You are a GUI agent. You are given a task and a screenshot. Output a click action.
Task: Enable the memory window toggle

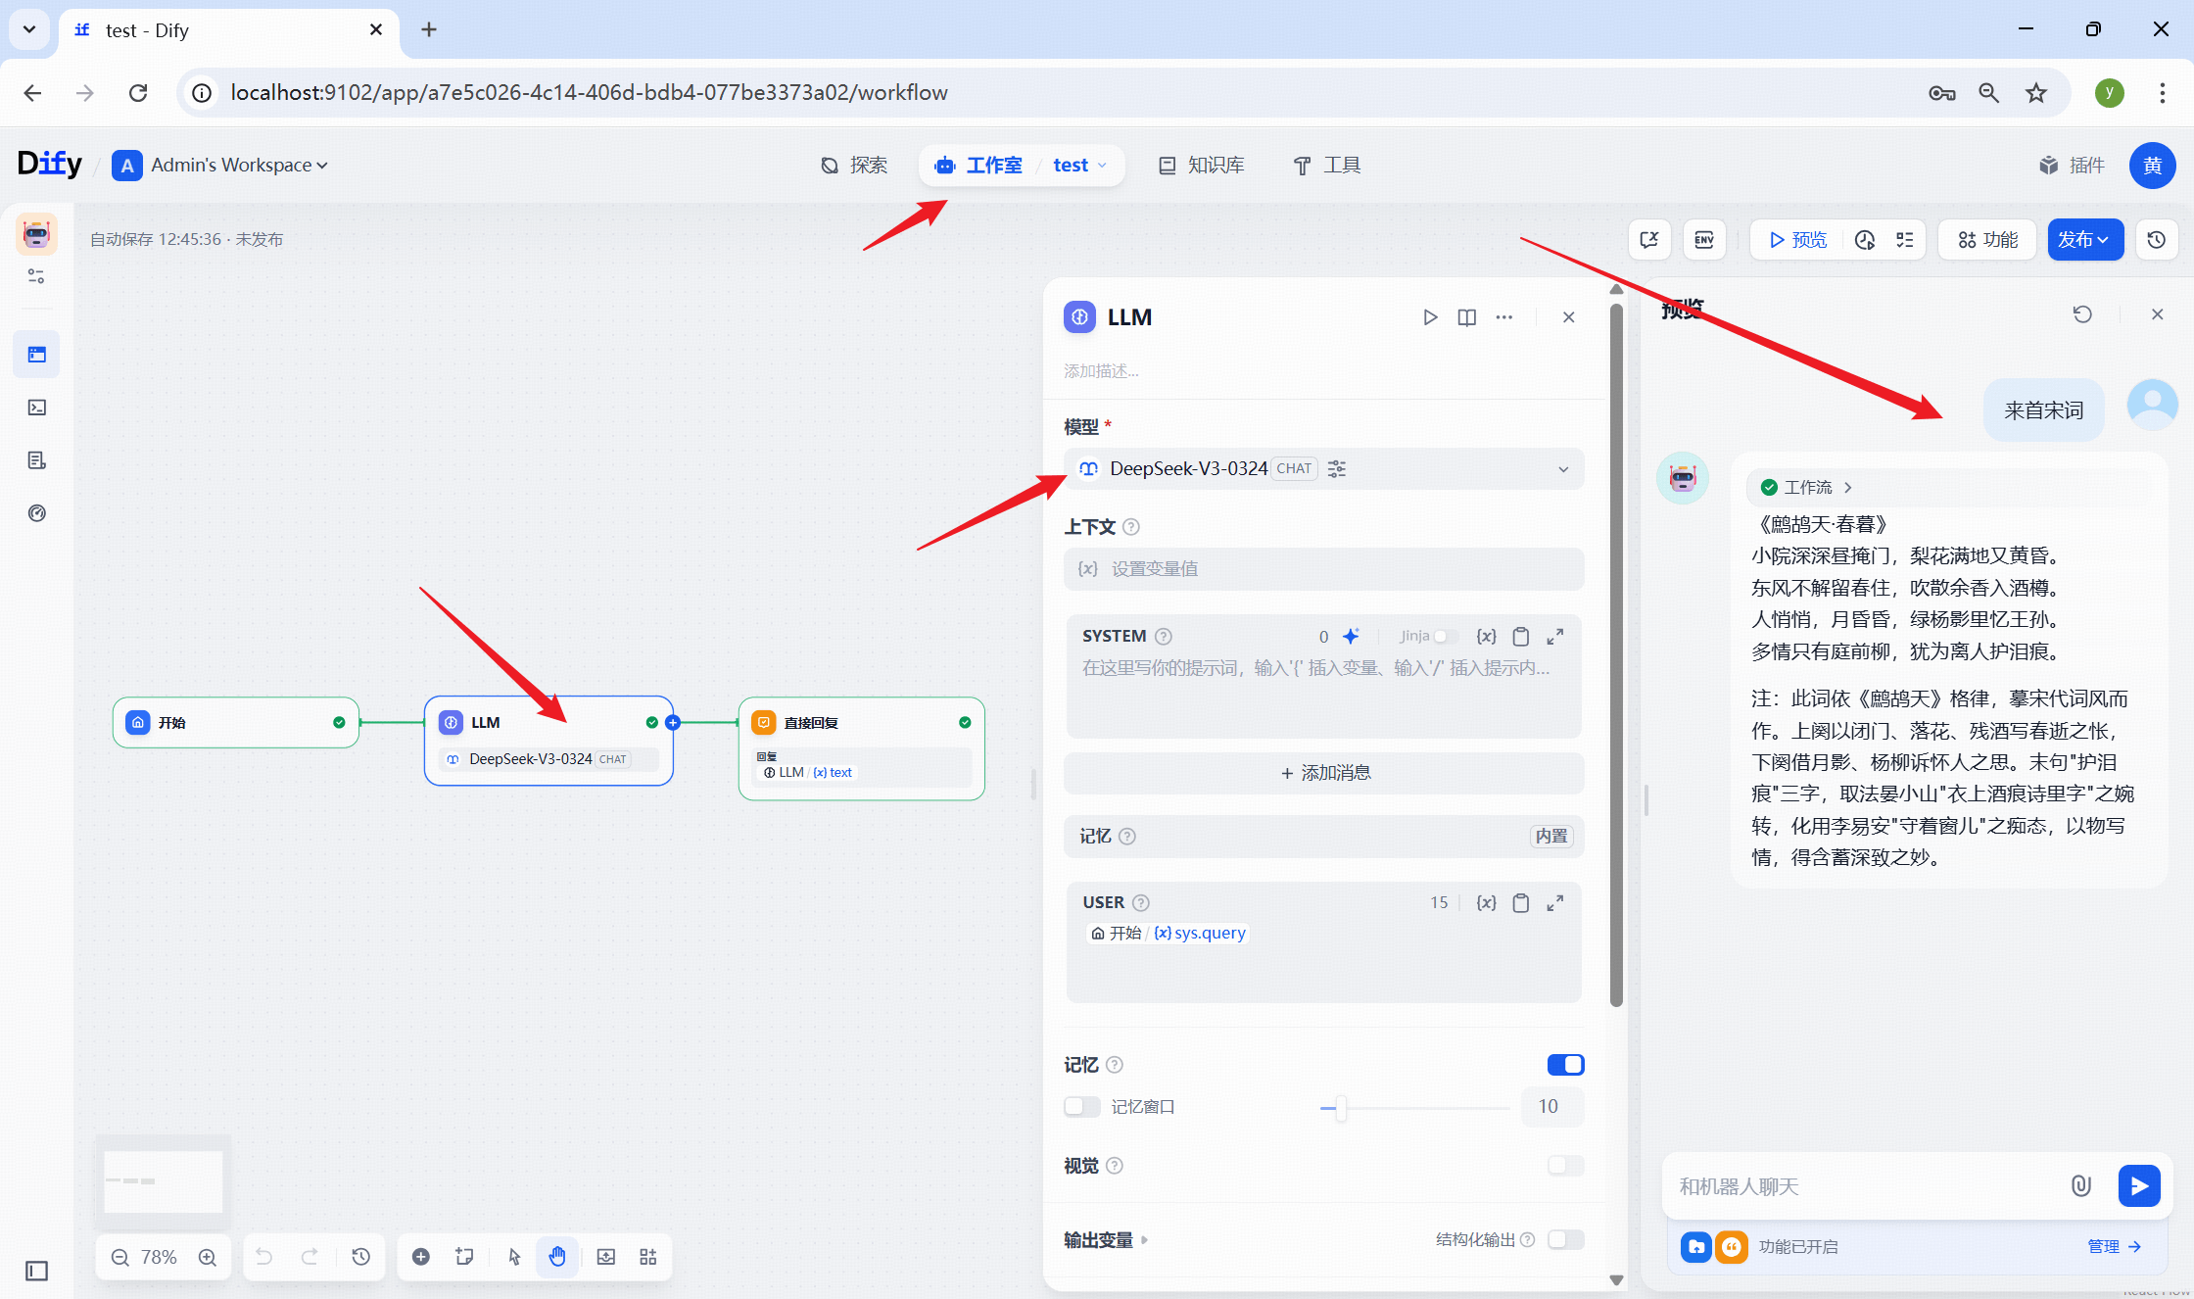[x=1082, y=1107]
